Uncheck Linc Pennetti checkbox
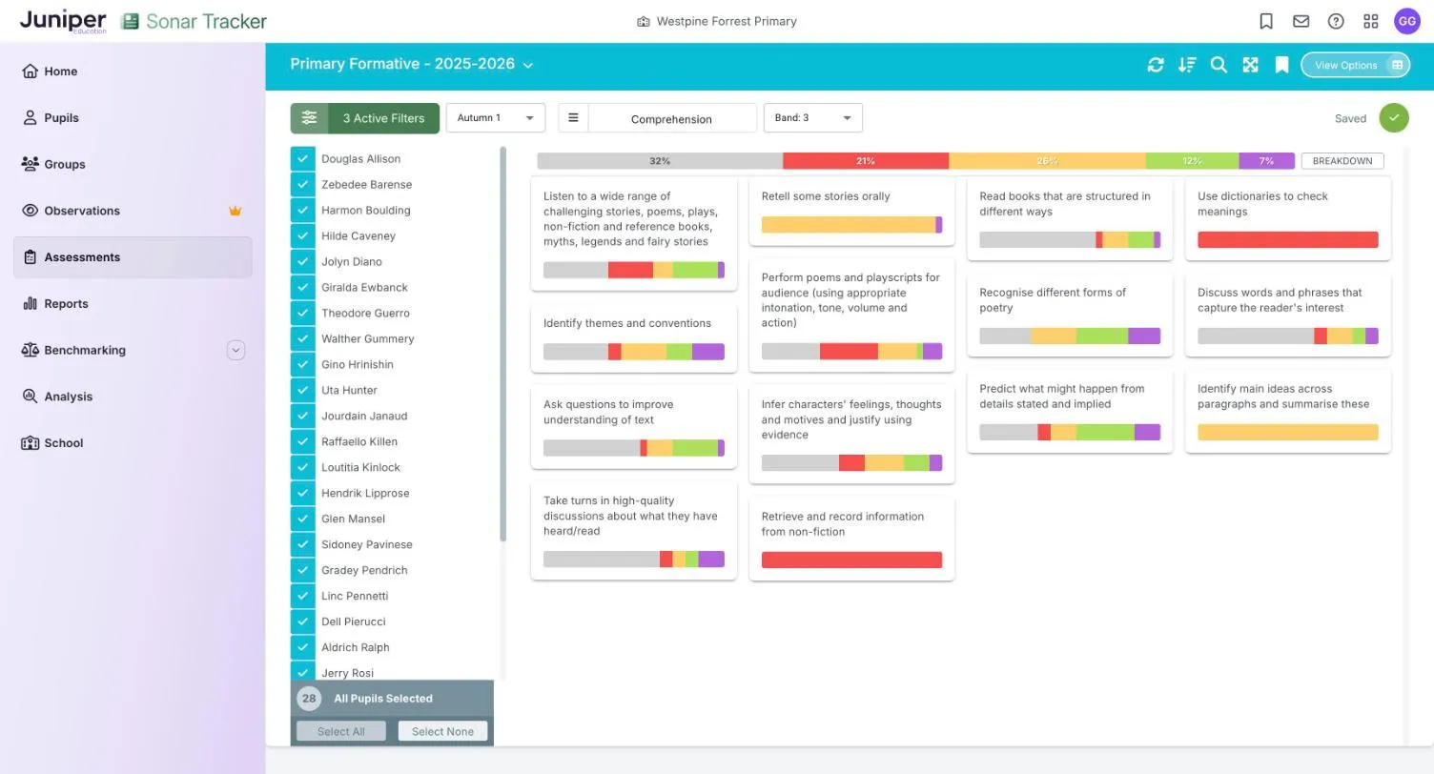Viewport: 1434px width, 774px height. [302, 597]
